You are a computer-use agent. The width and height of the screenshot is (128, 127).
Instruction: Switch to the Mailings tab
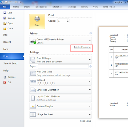[x=72, y=7]
